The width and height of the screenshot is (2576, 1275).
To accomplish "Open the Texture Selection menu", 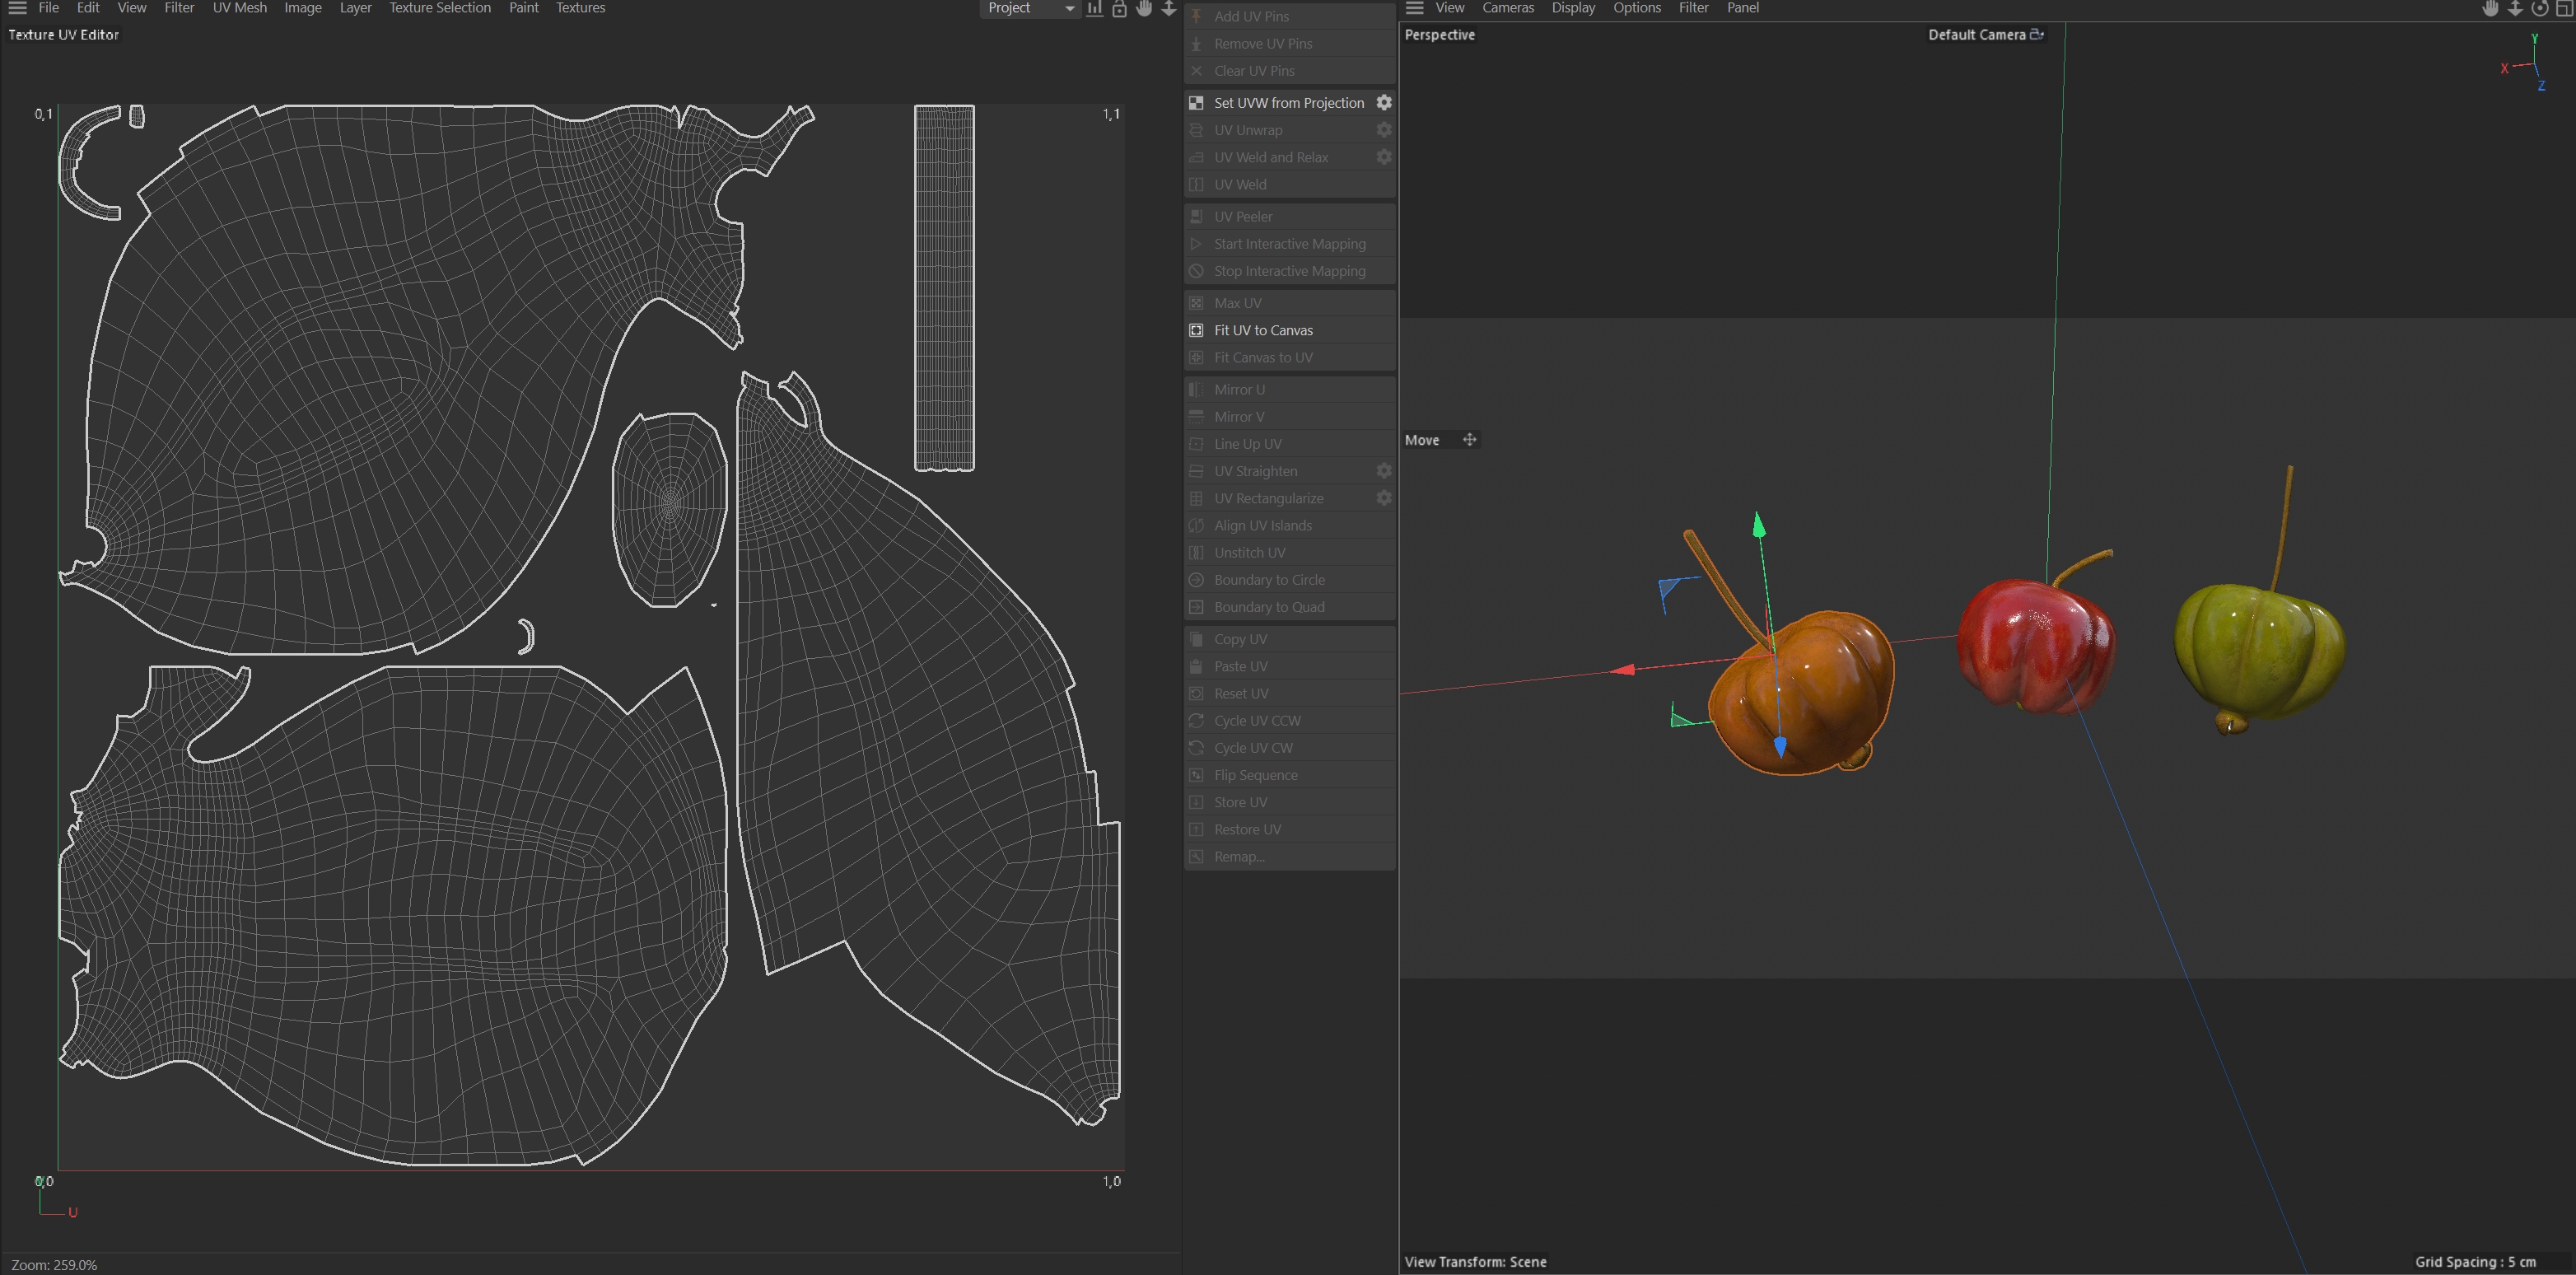I will coord(439,8).
